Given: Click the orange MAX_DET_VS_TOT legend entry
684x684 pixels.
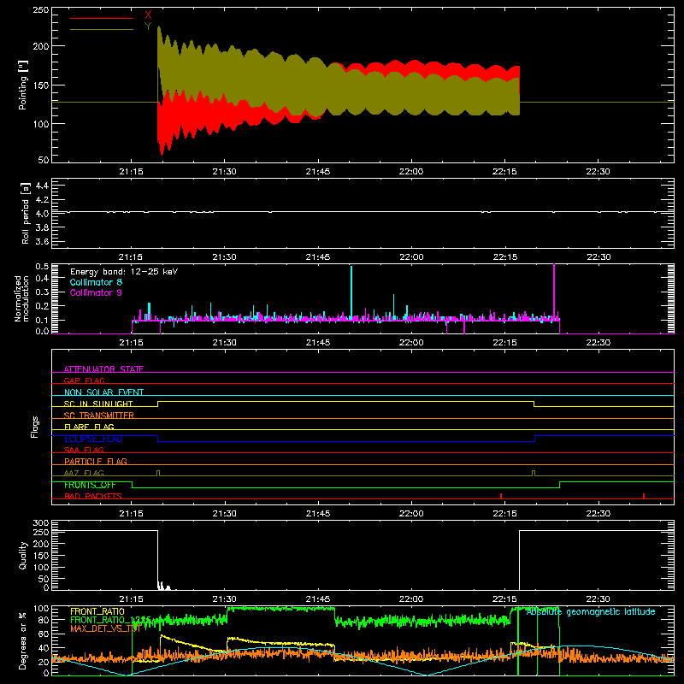Looking at the screenshot, I should point(105,628).
